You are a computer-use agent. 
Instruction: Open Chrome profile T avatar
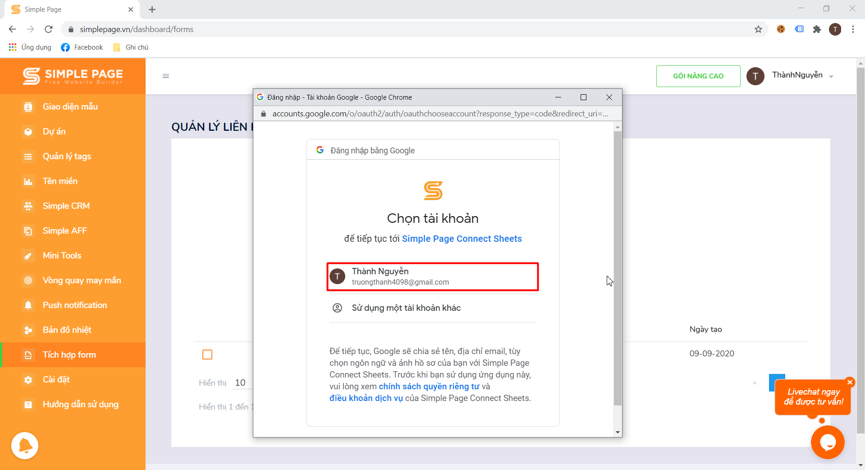coord(835,29)
